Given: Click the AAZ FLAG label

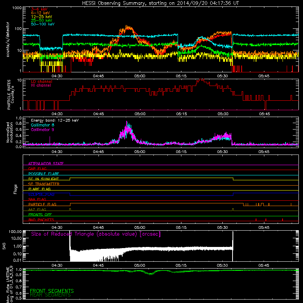Looking at the screenshot, I should click(37, 209).
